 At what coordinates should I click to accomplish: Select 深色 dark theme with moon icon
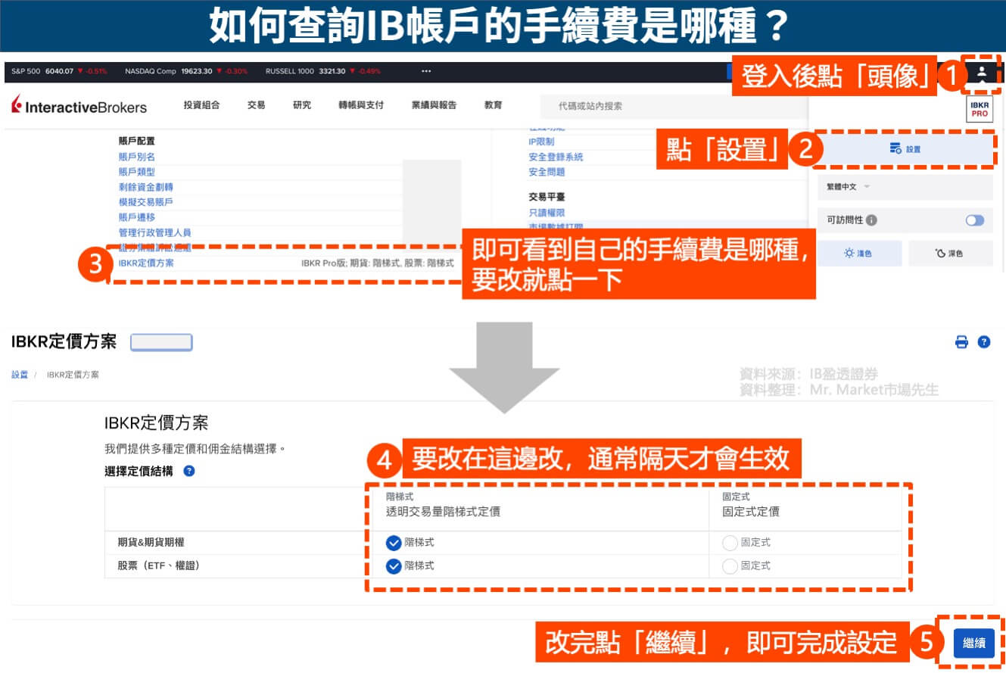coord(951,253)
